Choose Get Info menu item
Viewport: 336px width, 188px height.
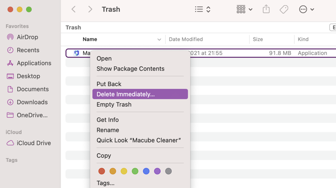140,120
